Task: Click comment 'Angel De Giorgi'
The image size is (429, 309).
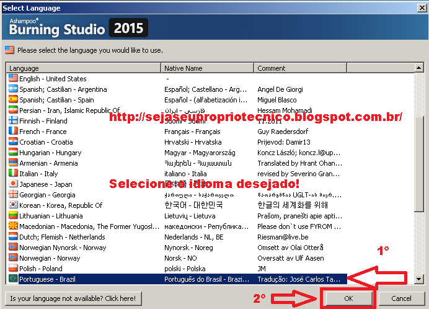Action: pyautogui.click(x=280, y=89)
